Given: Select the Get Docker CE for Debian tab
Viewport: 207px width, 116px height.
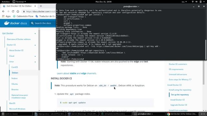Looking at the screenshot, I should 19,6.
